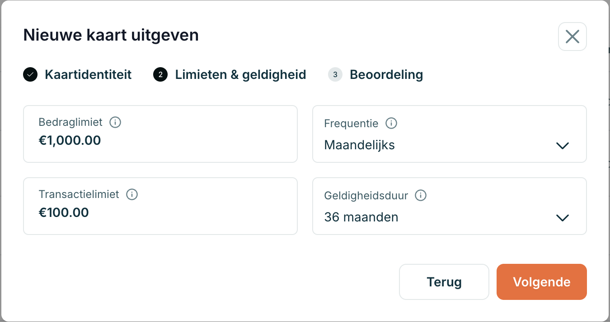Image resolution: width=610 pixels, height=322 pixels.
Task: Open the 36 maanden validity selector
Action: [450, 206]
